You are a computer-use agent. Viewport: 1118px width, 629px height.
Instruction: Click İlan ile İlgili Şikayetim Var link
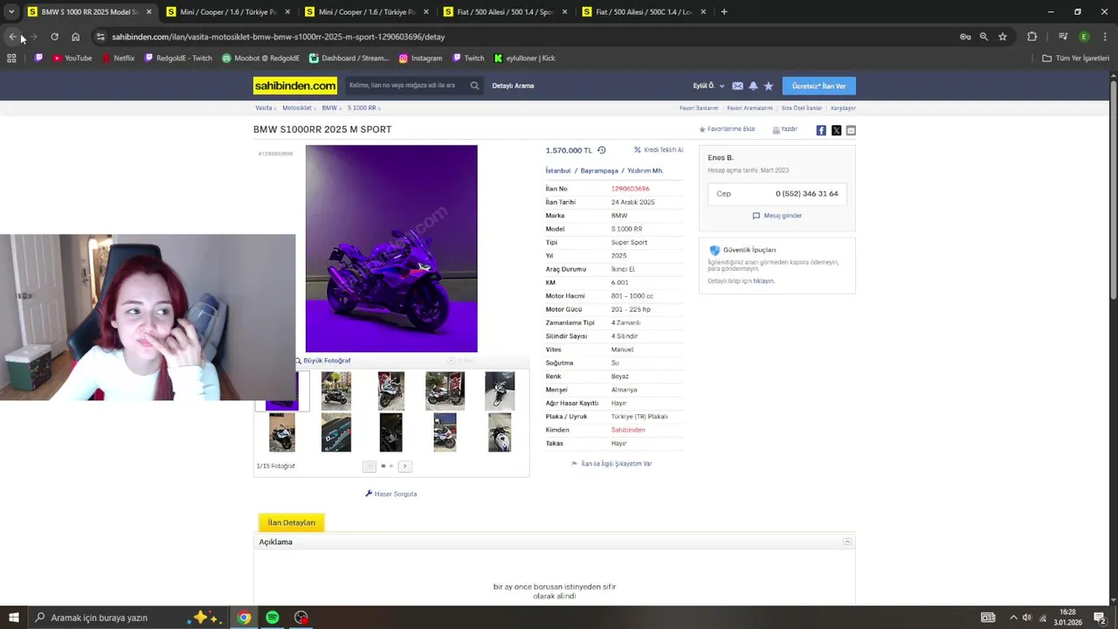(611, 464)
